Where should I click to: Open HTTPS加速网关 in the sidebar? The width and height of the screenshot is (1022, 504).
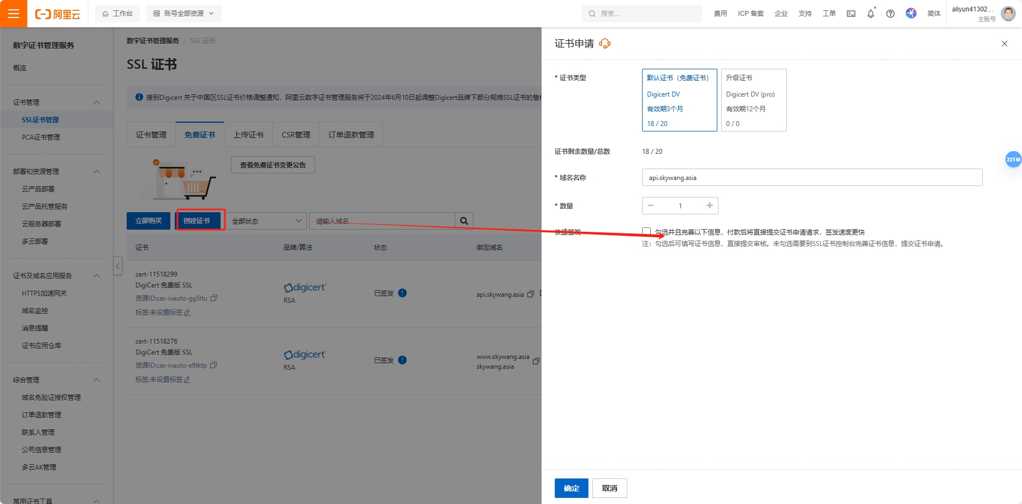[x=44, y=293]
